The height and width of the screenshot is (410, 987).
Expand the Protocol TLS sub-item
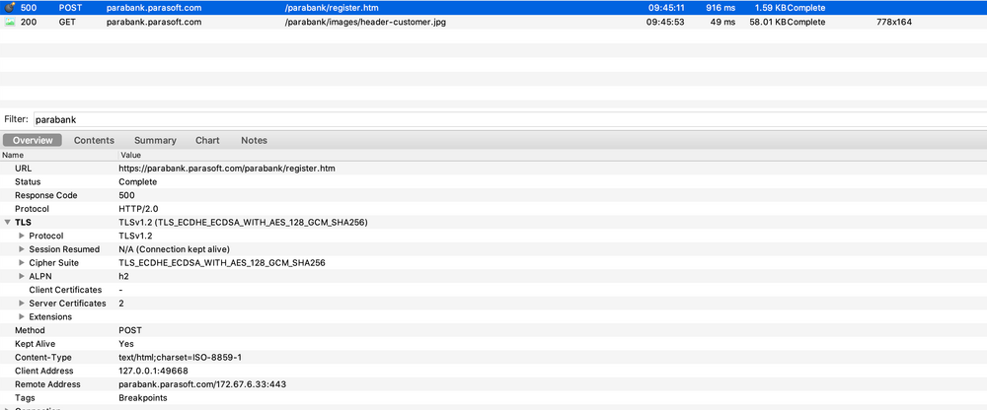click(x=22, y=236)
